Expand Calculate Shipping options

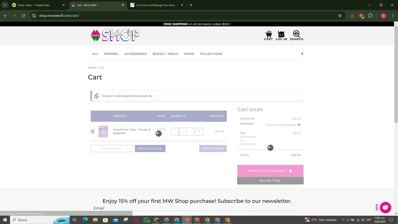[x=283, y=125]
